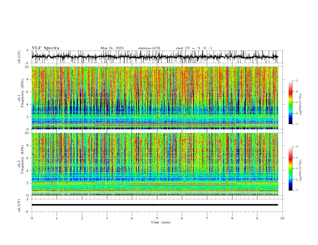Click time axis tick label "3"

click(107, 218)
